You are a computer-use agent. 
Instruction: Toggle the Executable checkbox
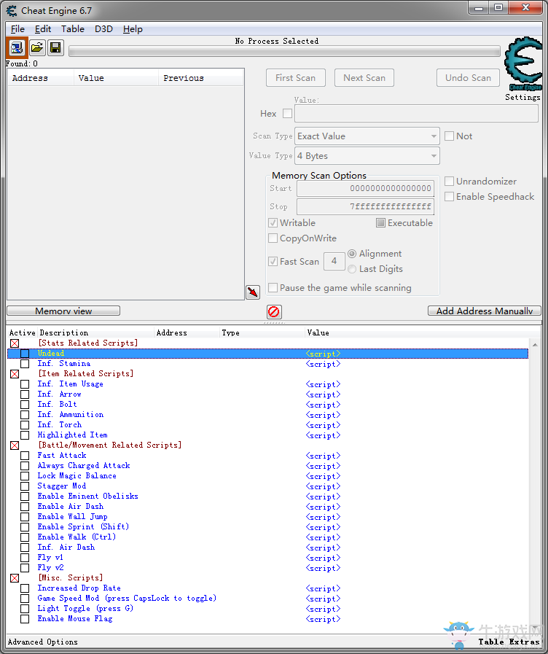click(x=380, y=222)
